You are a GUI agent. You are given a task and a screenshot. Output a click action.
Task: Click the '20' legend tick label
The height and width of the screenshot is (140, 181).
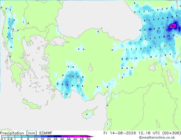[x=49, y=139]
